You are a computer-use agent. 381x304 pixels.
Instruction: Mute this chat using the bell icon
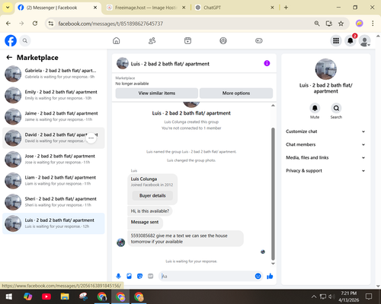point(315,109)
